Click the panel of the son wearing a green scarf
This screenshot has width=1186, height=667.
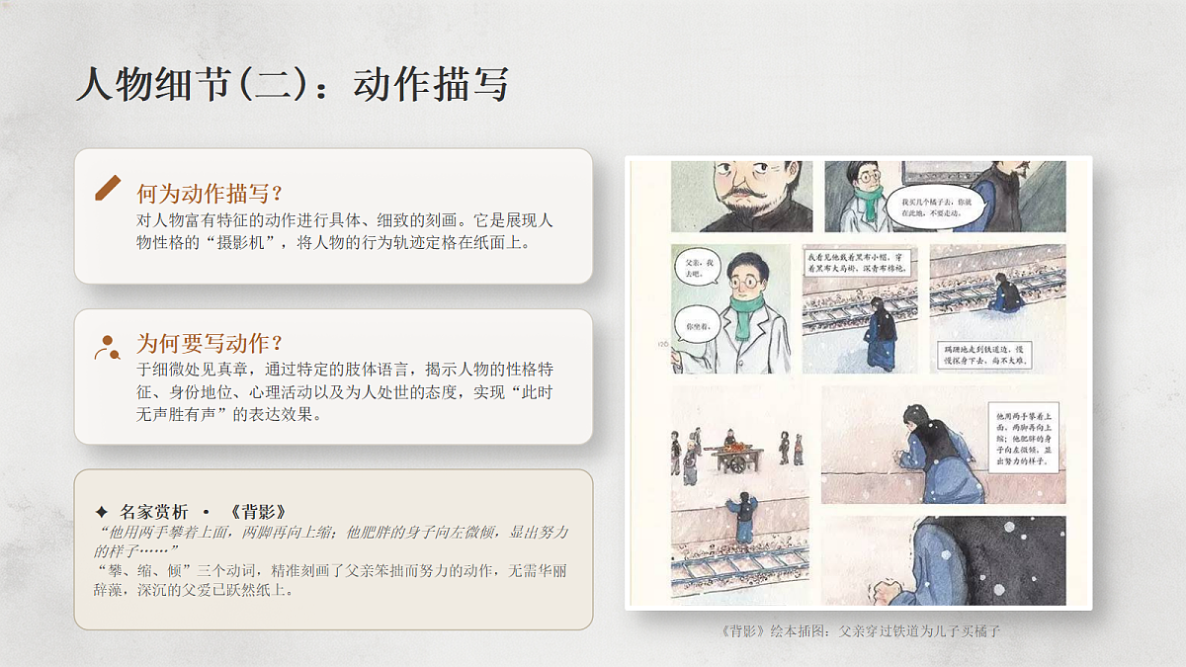point(730,307)
